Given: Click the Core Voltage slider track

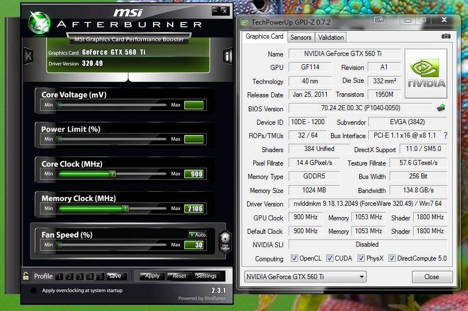Looking at the screenshot, I should point(113,105).
